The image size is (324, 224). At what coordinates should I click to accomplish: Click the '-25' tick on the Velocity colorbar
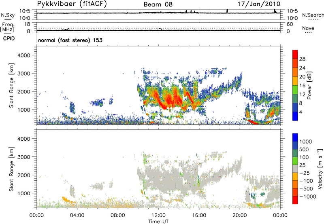coord(305,173)
